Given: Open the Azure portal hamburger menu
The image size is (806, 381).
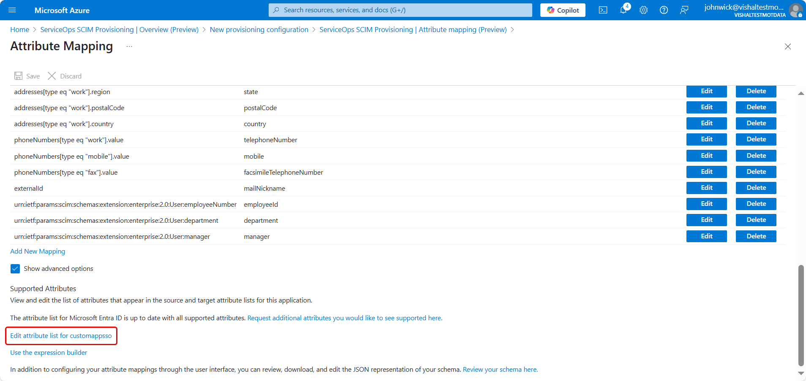Looking at the screenshot, I should (x=12, y=10).
